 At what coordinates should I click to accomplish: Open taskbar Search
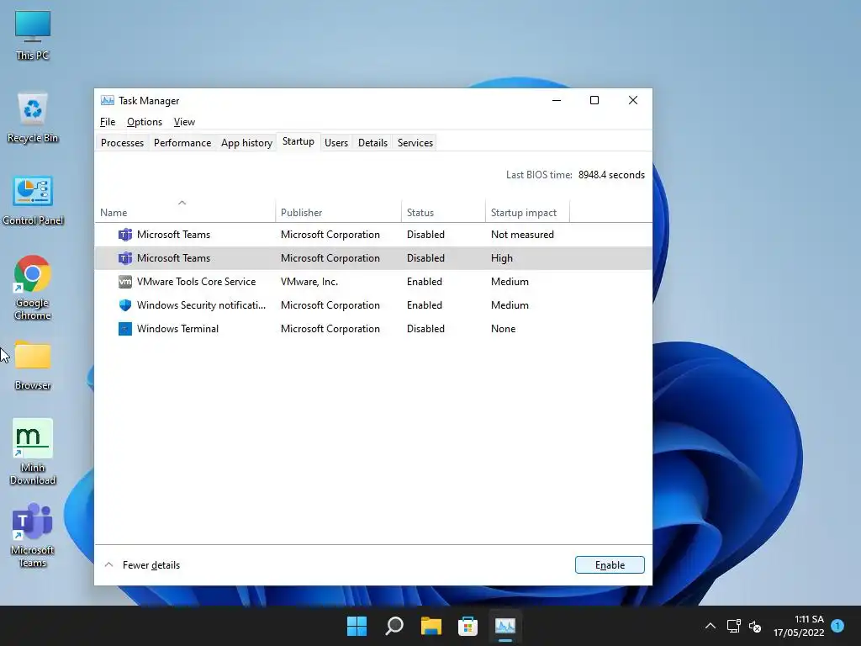coord(394,626)
